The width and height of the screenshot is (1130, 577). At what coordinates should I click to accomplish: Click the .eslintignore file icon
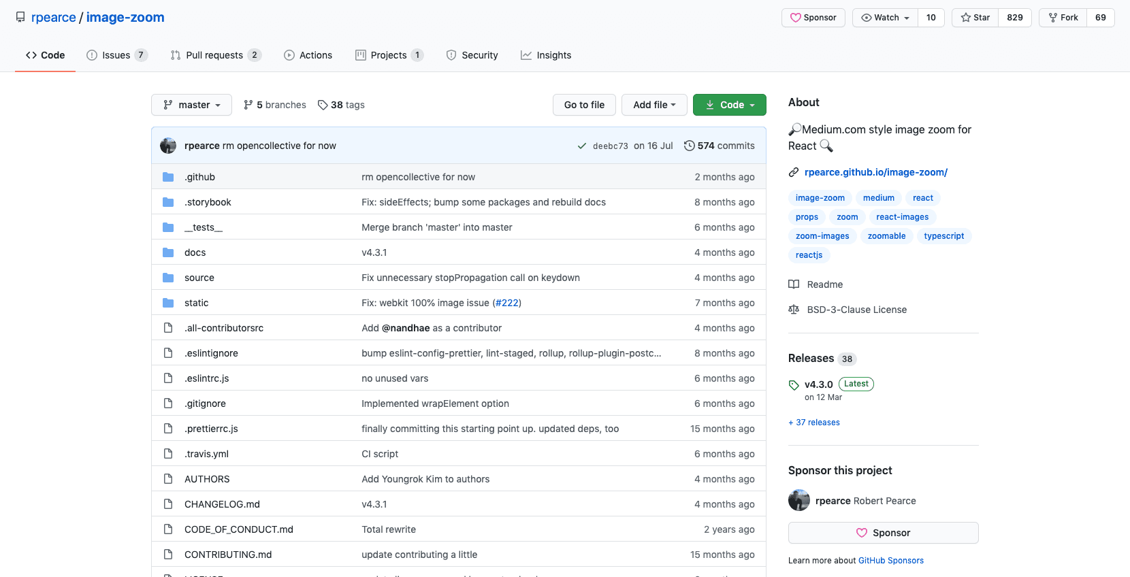(x=168, y=353)
